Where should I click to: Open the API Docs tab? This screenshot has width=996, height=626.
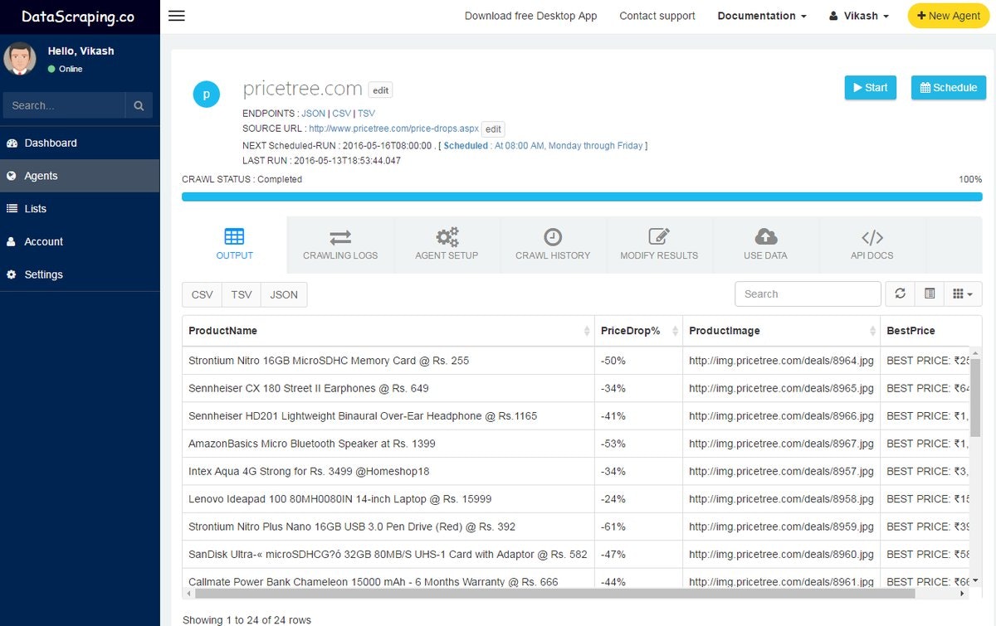[871, 245]
